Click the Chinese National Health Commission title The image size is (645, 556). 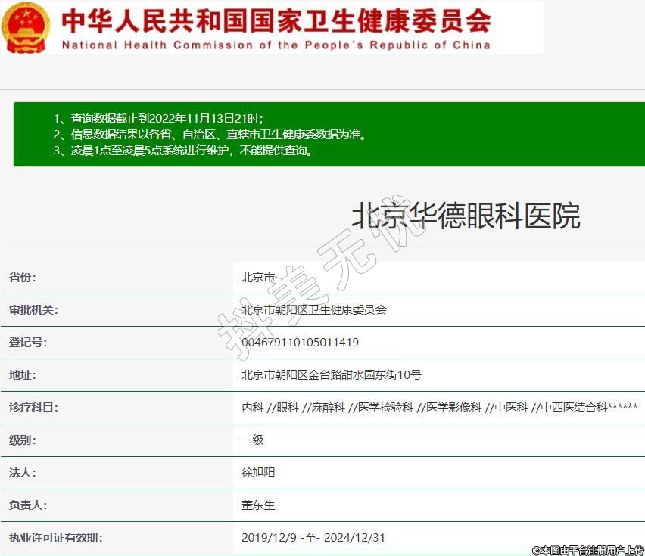coord(276,19)
